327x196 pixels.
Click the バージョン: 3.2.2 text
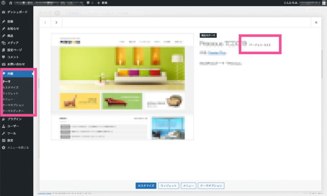(260, 45)
